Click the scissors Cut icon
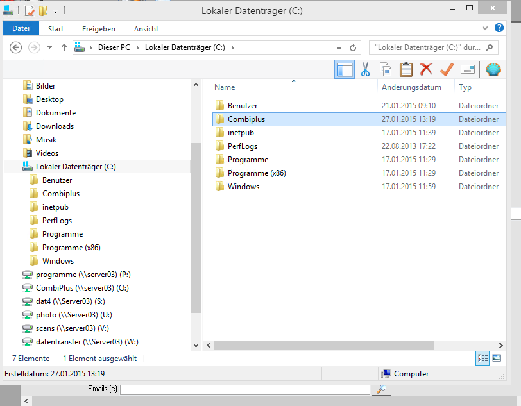521x406 pixels. coord(365,69)
